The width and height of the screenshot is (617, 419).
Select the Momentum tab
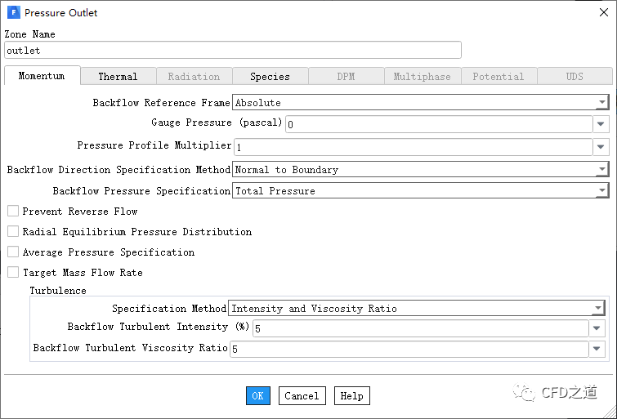[42, 76]
